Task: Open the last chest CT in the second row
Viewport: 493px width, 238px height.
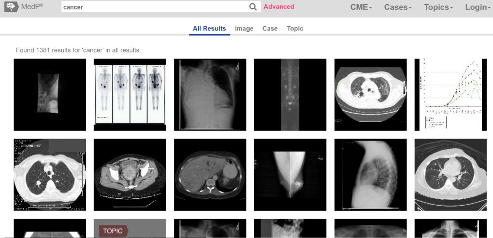Action: point(451,175)
